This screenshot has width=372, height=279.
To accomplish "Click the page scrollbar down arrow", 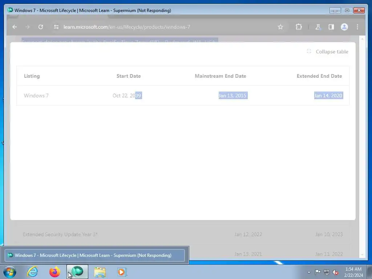I will tap(362, 255).
